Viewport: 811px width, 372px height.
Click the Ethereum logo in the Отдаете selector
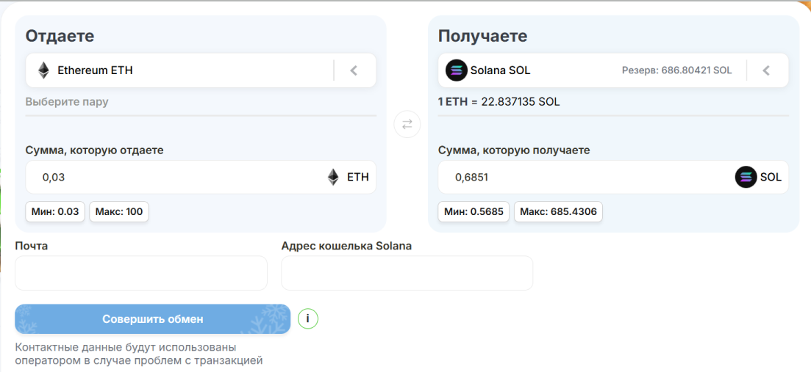(x=44, y=70)
